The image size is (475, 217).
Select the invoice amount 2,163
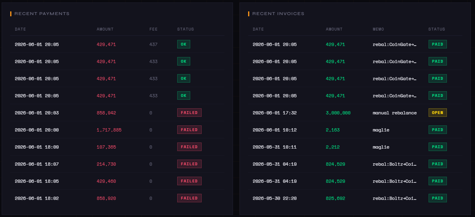(x=332, y=130)
